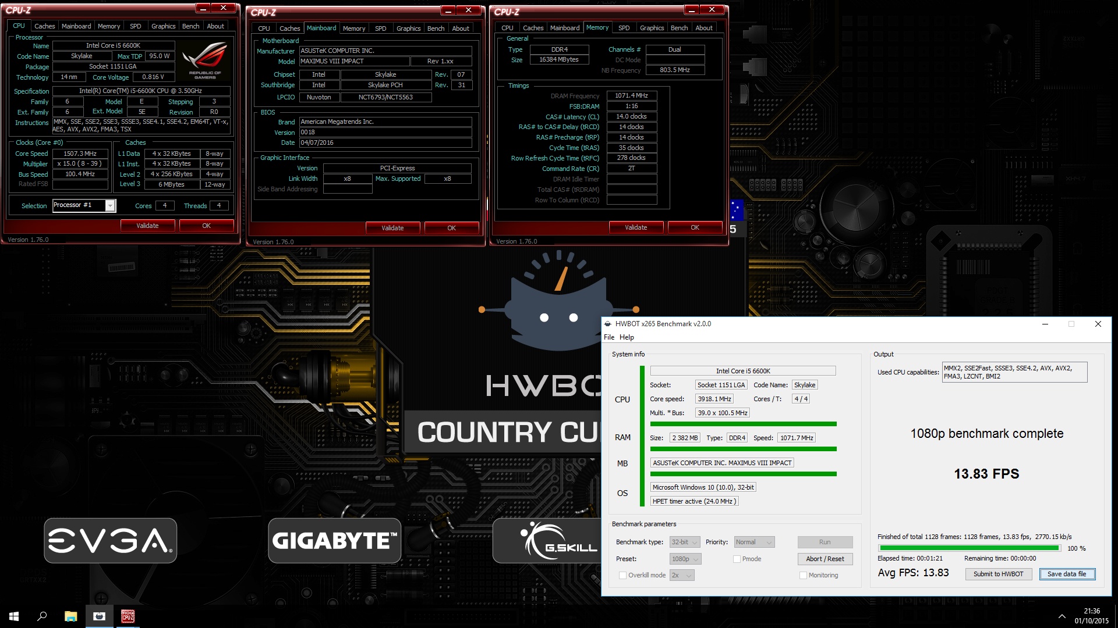Open Mainboard tab in CPU-Z Memory window
Viewport: 1118px width, 628px height.
565,28
